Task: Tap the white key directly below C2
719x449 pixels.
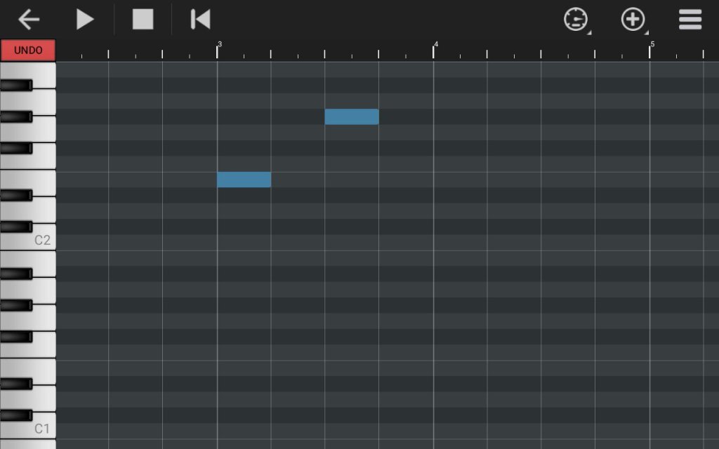Action: pyautogui.click(x=44, y=263)
